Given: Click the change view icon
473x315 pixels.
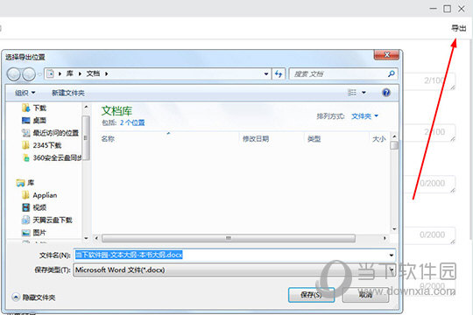Looking at the screenshot, I should coord(352,93).
